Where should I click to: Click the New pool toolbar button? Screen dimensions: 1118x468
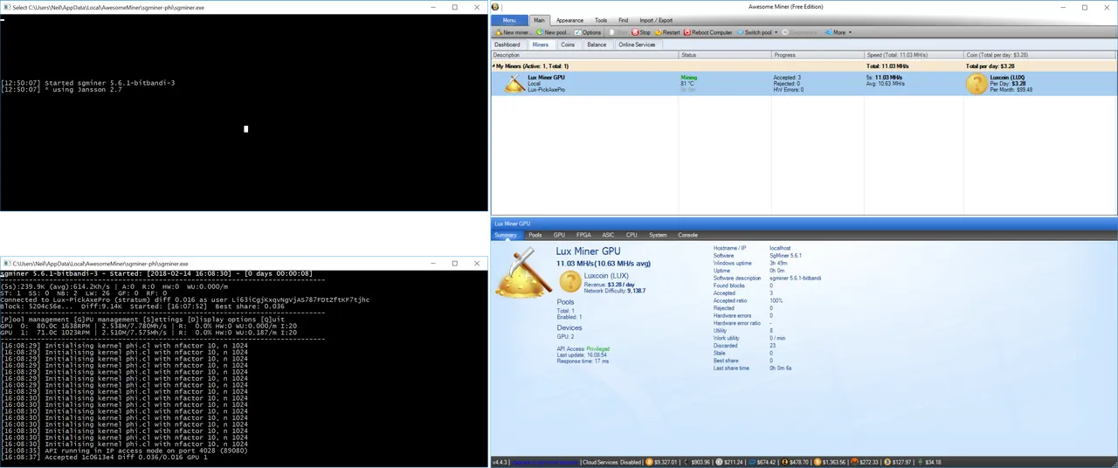pyautogui.click(x=553, y=32)
